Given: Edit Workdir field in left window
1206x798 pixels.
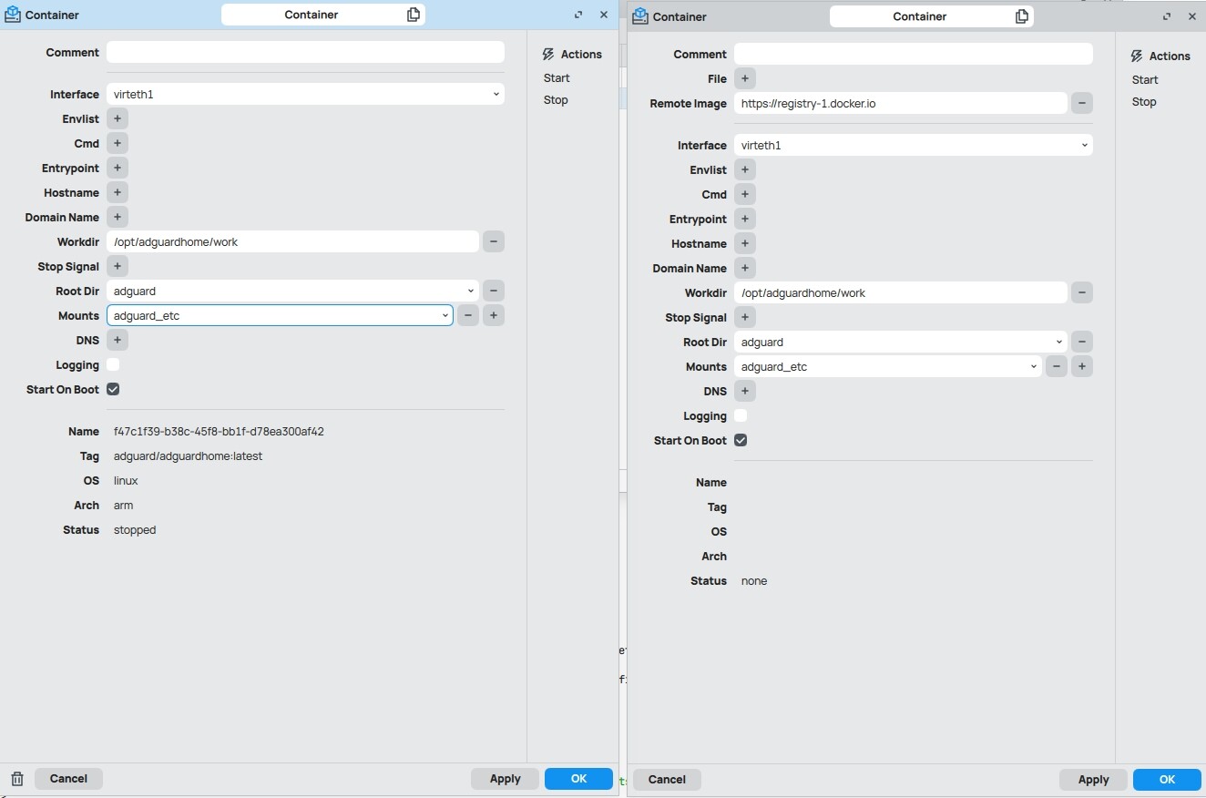Looking at the screenshot, I should click(292, 241).
